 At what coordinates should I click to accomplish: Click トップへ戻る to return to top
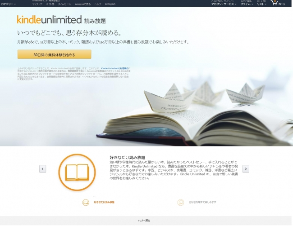coord(144,221)
